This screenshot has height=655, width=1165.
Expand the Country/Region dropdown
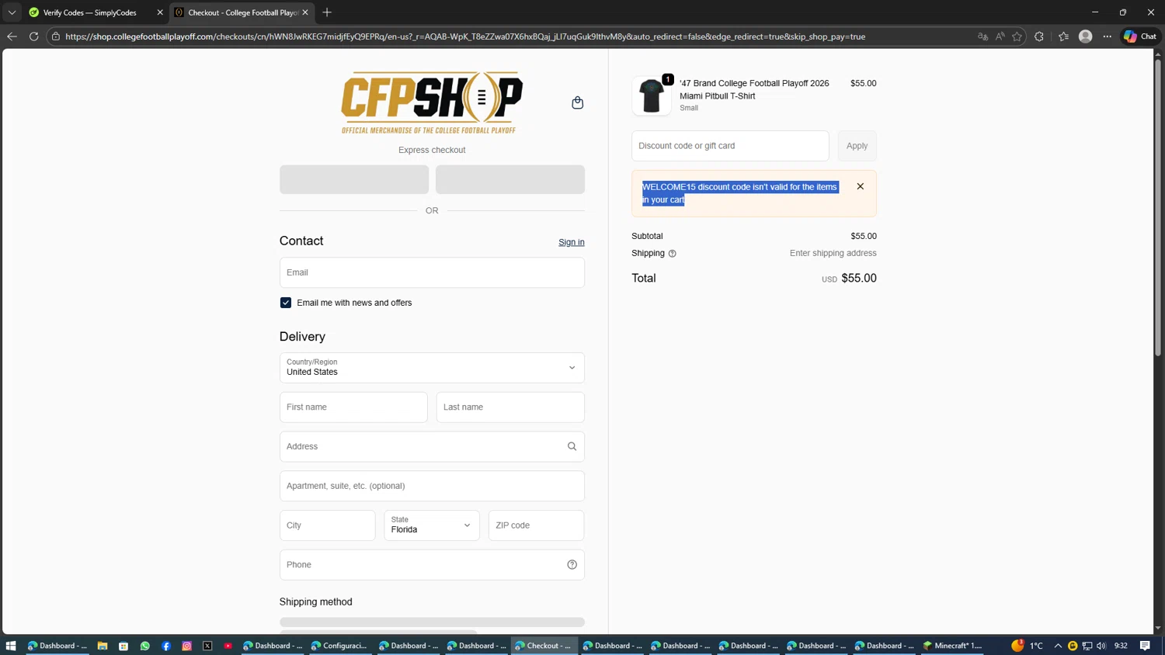[432, 368]
